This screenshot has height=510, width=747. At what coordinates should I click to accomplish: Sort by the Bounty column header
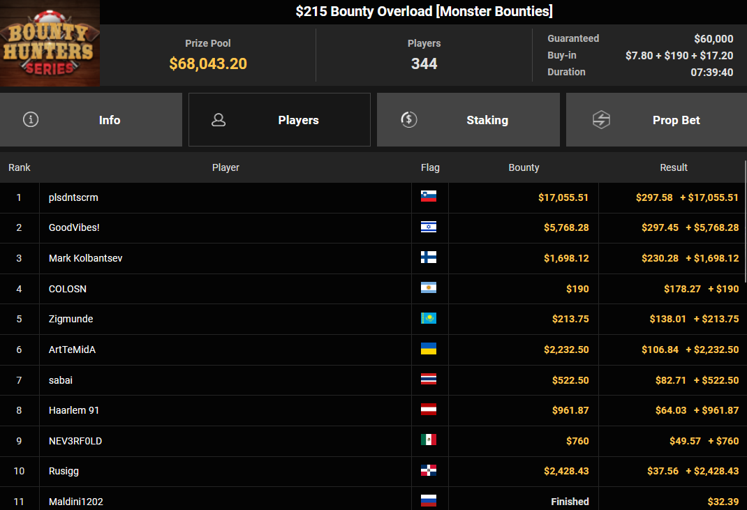pyautogui.click(x=524, y=167)
